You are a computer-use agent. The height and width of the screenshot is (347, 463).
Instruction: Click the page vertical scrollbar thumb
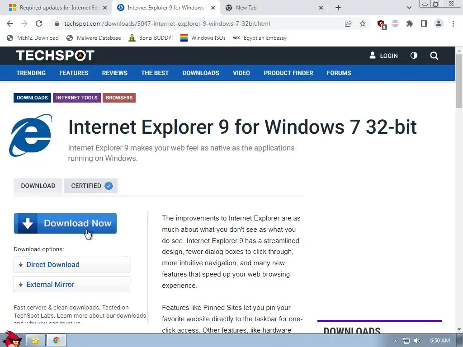coord(459,81)
